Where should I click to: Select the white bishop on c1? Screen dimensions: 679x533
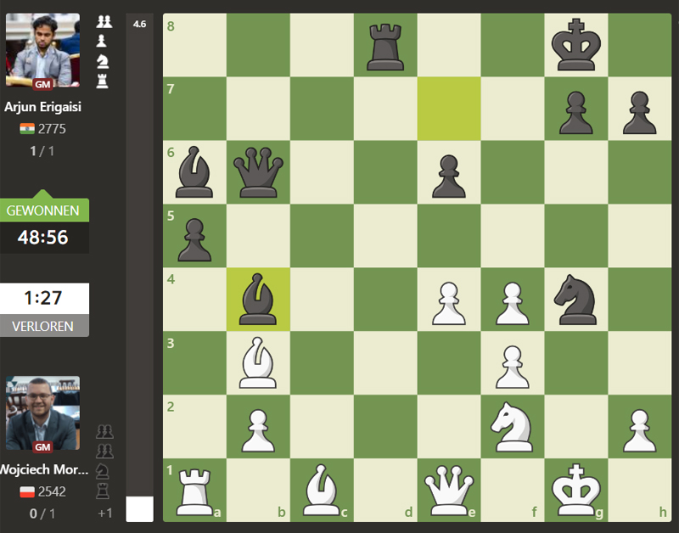322,490
